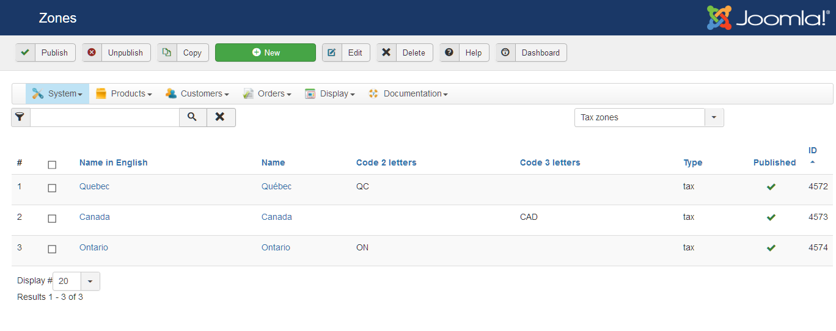Click the funnel filter icon

tap(20, 117)
